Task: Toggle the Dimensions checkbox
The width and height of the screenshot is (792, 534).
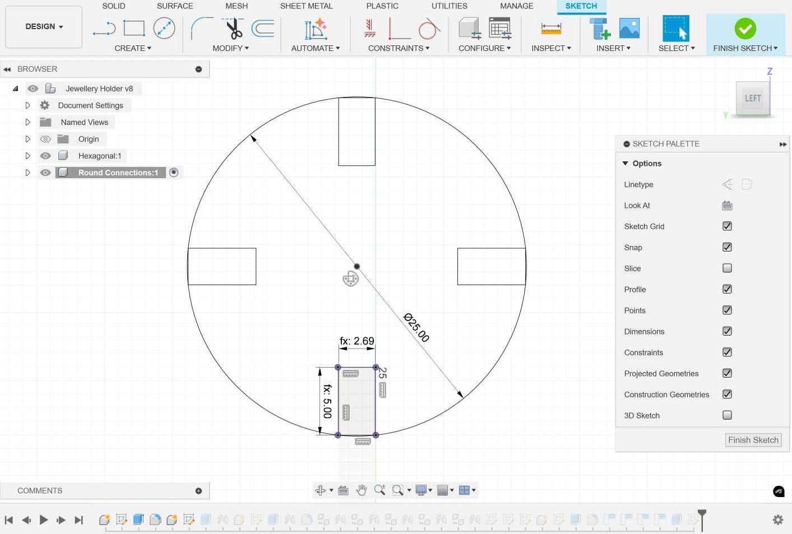Action: point(727,331)
